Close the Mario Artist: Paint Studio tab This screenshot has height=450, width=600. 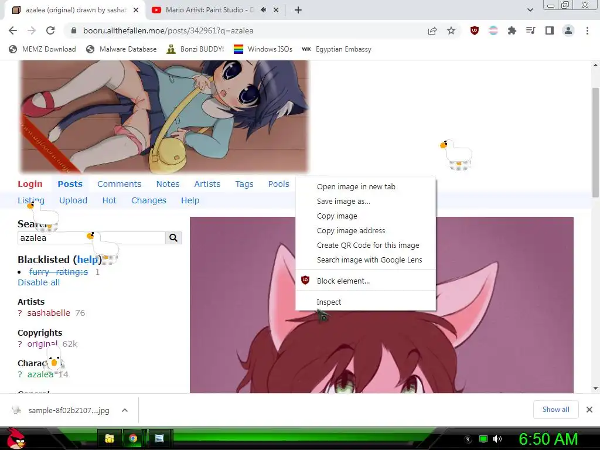pos(276,10)
